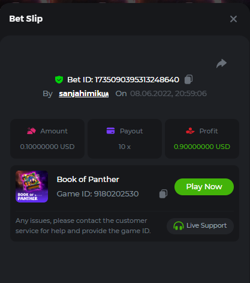Click the 0.90000000 USD profit value

(x=202, y=147)
